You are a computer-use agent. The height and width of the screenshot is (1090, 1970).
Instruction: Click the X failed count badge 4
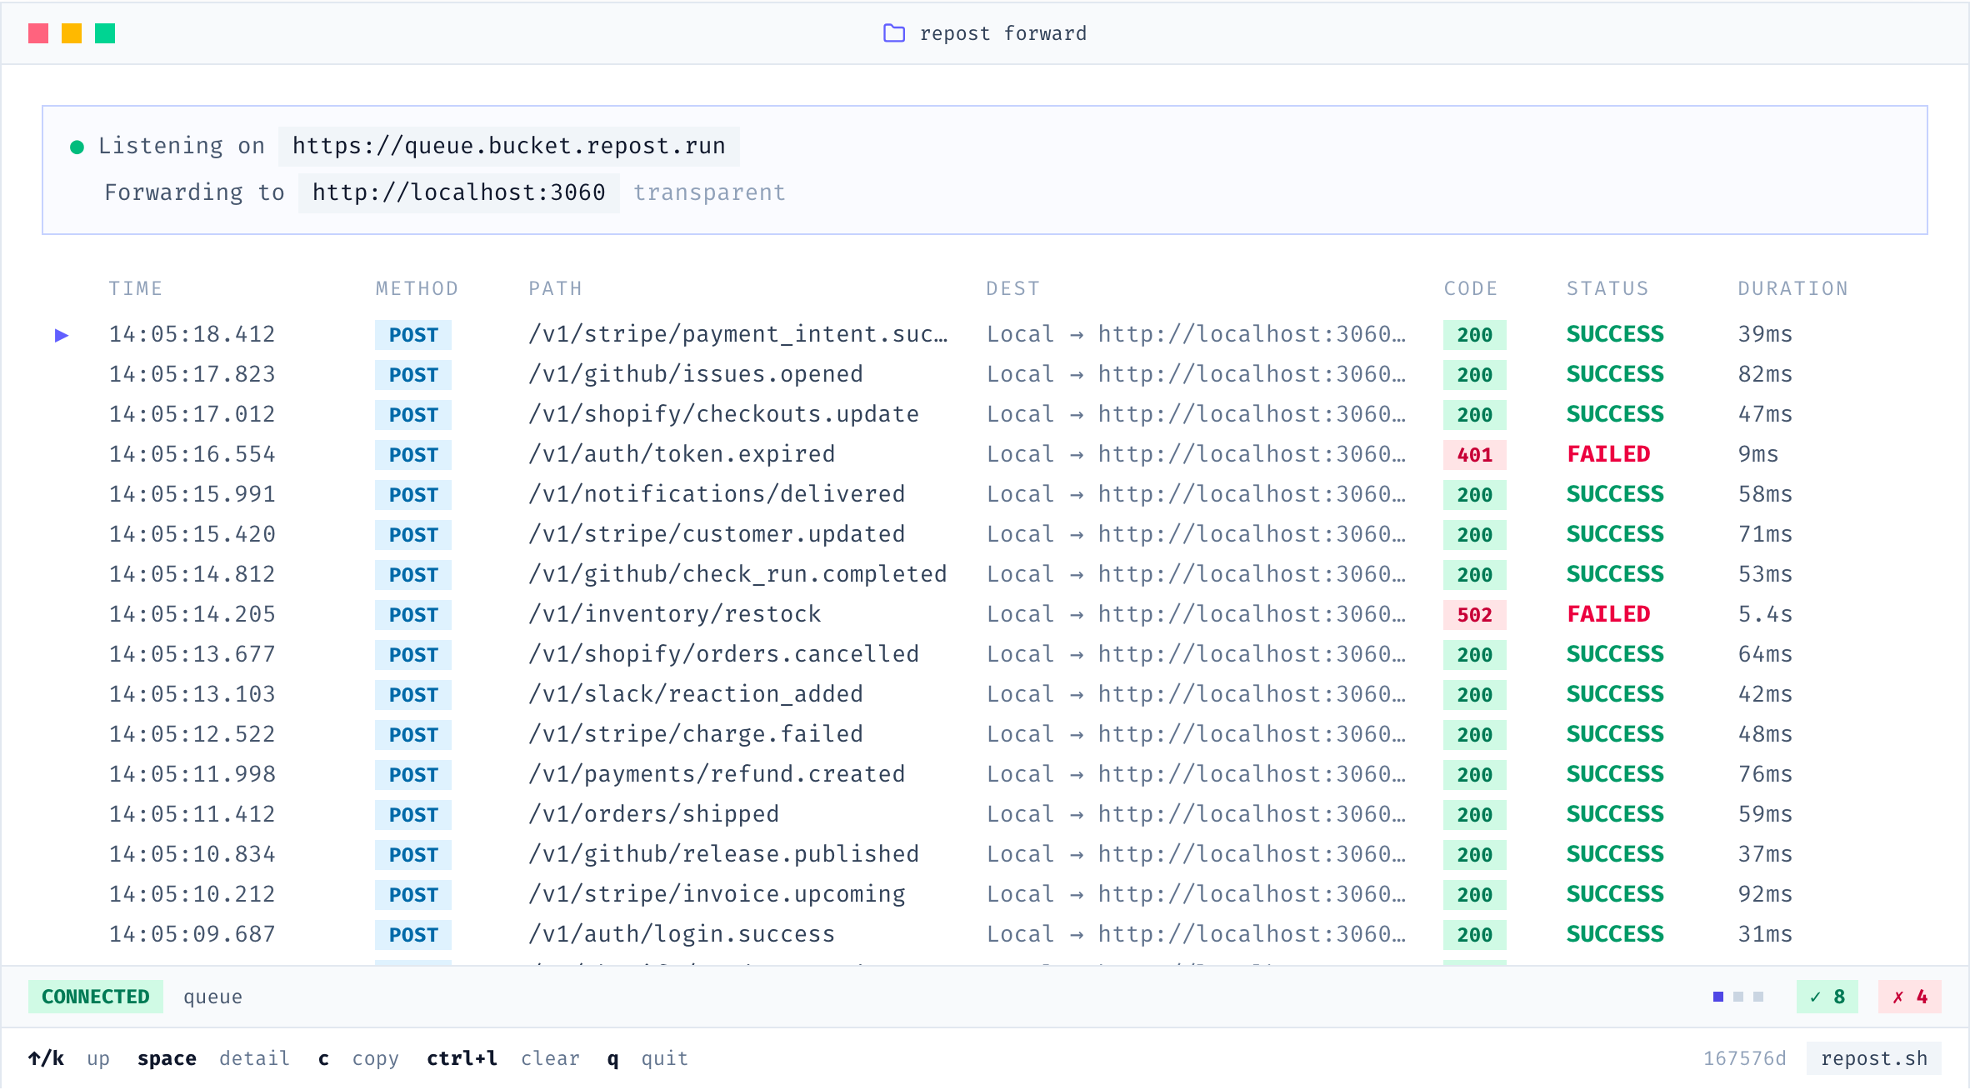pos(1910,997)
